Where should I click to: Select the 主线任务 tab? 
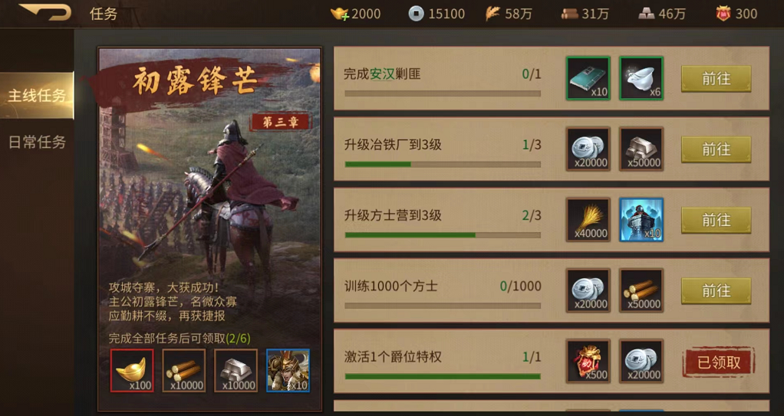tap(37, 96)
